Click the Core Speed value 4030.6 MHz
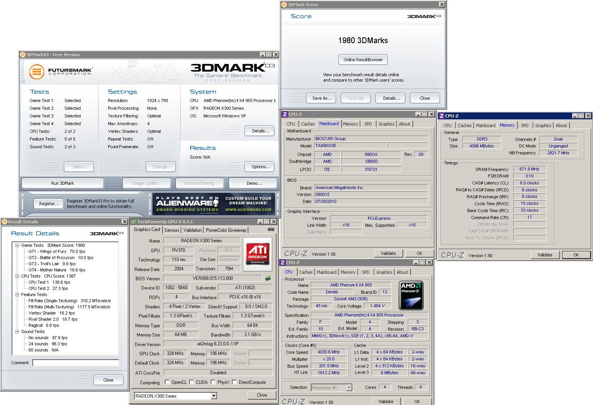 [328, 352]
